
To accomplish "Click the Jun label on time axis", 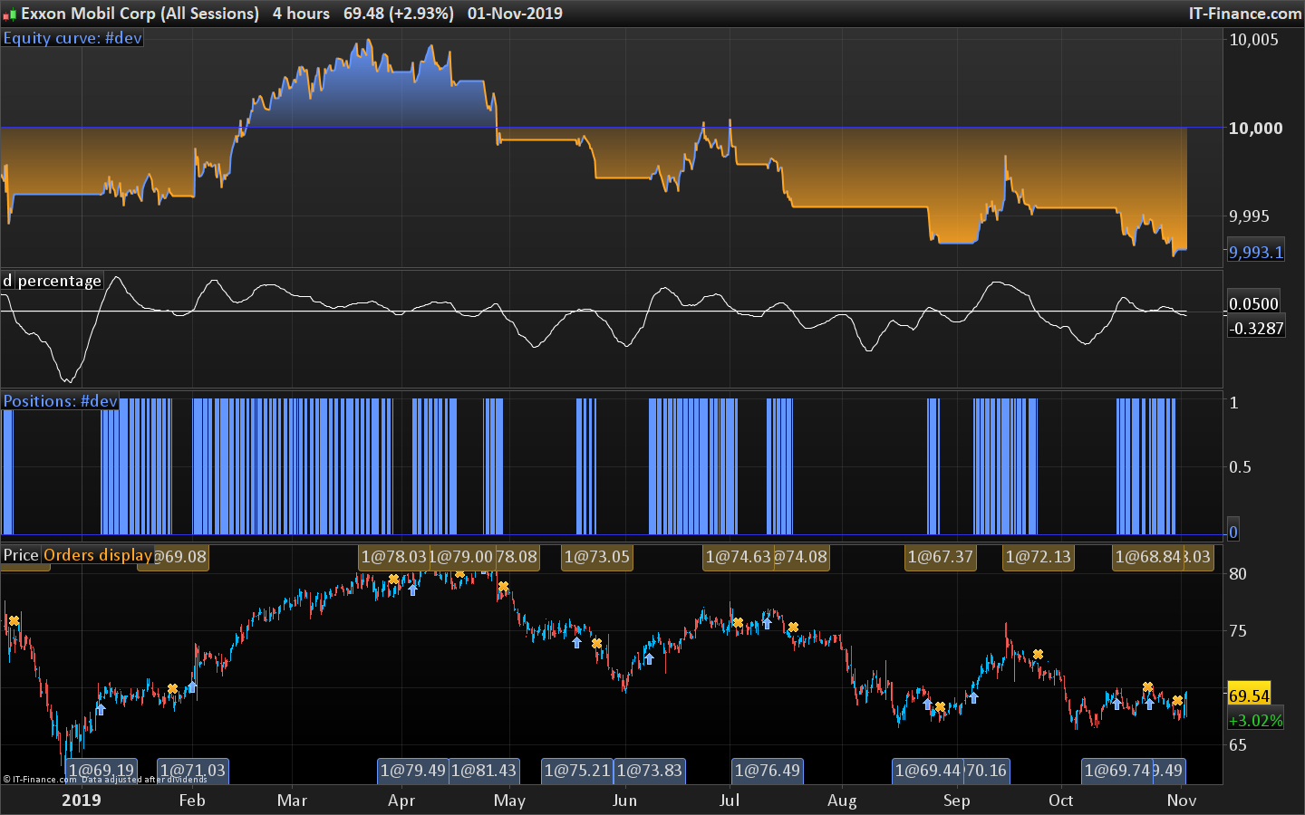I will click(x=624, y=800).
